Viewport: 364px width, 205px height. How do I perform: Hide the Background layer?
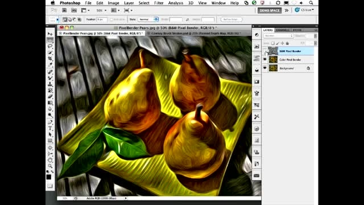(x=265, y=68)
